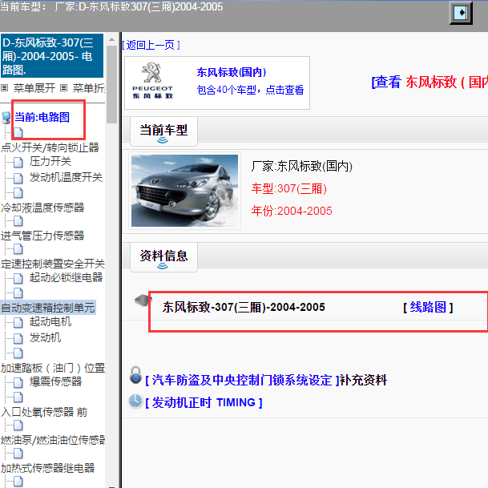Screen dimensions: 488x488
Task: Click the page icon of 进气管压力传感器
Action: [x=18, y=221]
